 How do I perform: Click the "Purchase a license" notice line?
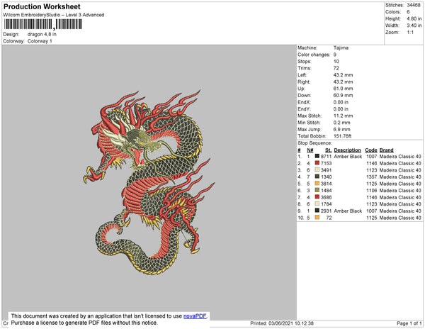coord(84,323)
